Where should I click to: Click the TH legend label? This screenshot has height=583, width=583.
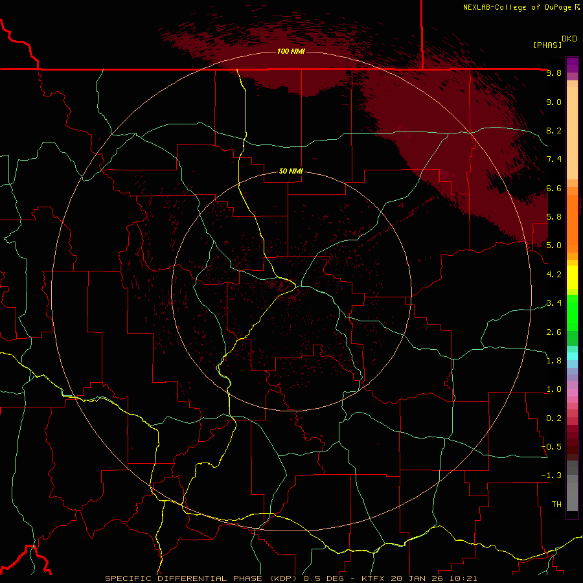coord(556,505)
